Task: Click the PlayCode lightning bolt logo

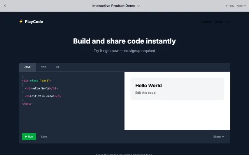Action: point(21,22)
